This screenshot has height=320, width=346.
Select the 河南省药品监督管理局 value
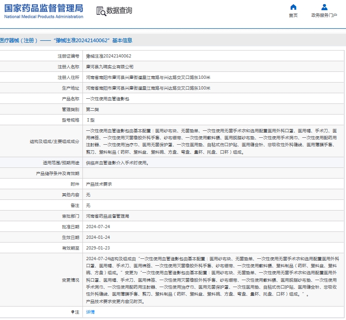coord(107,216)
